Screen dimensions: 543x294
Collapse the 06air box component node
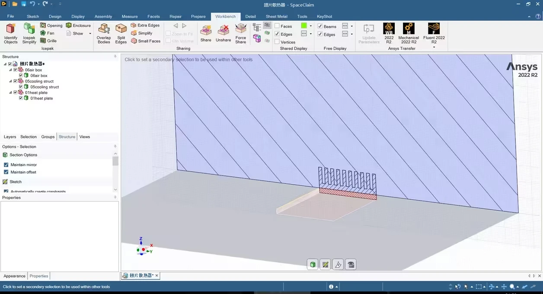point(10,70)
